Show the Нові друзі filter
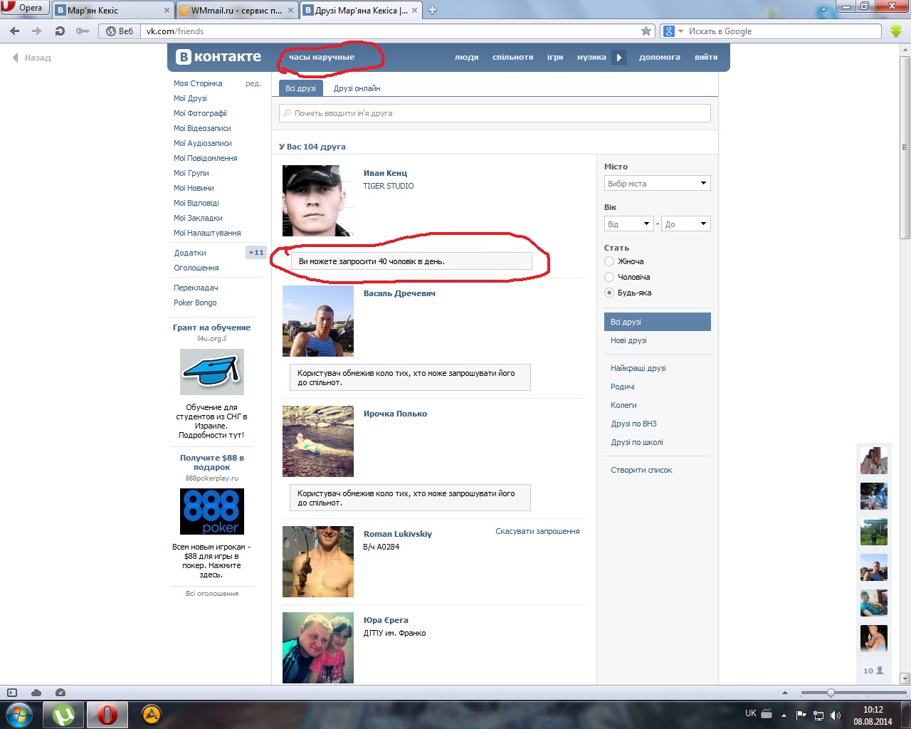The height and width of the screenshot is (729, 911). coord(628,340)
